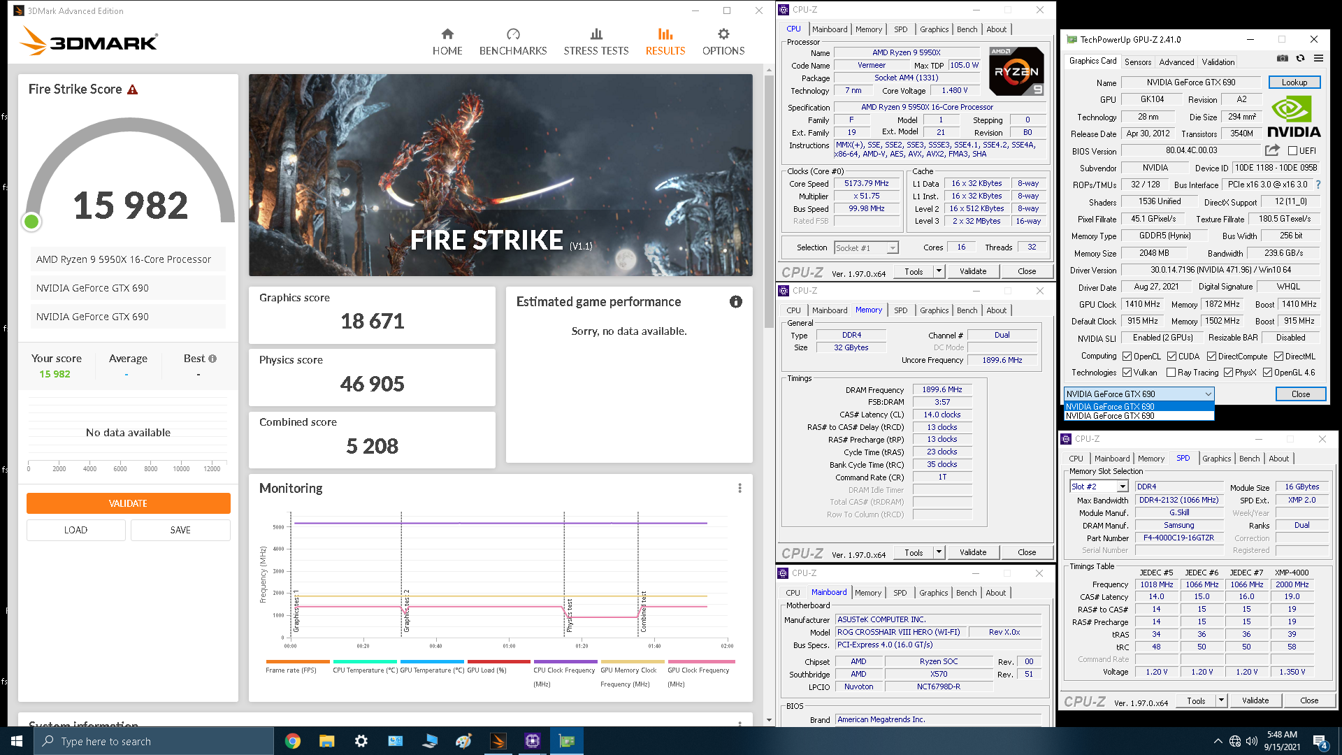The image size is (1342, 755).
Task: Take a GPU-Z screenshot with the camera icon
Action: tap(1283, 59)
